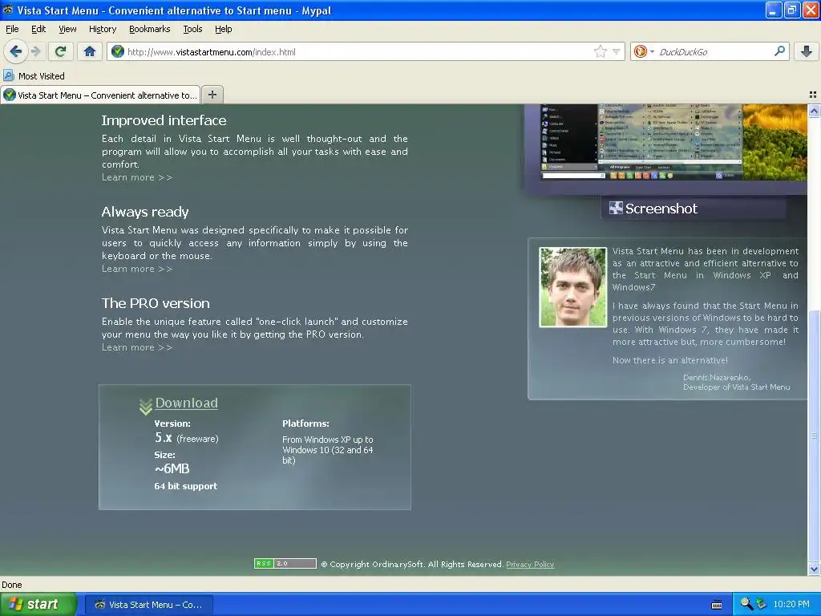Screen dimensions: 821x616
Task: Open the History menu
Action: tap(103, 29)
